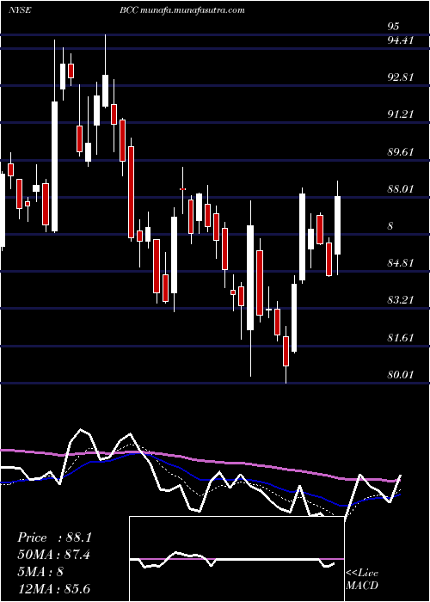Image resolution: width=430 pixels, height=602 pixels.
Task: Click the 12MA : 85.6 readout
Action: pyautogui.click(x=53, y=588)
